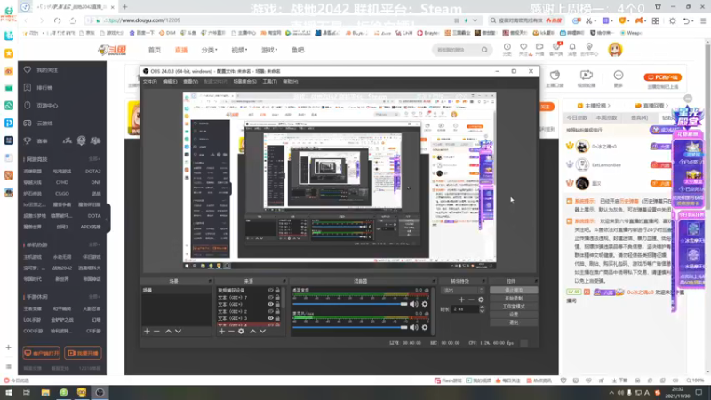Mute the mic/aux speaker icon

pos(414,327)
